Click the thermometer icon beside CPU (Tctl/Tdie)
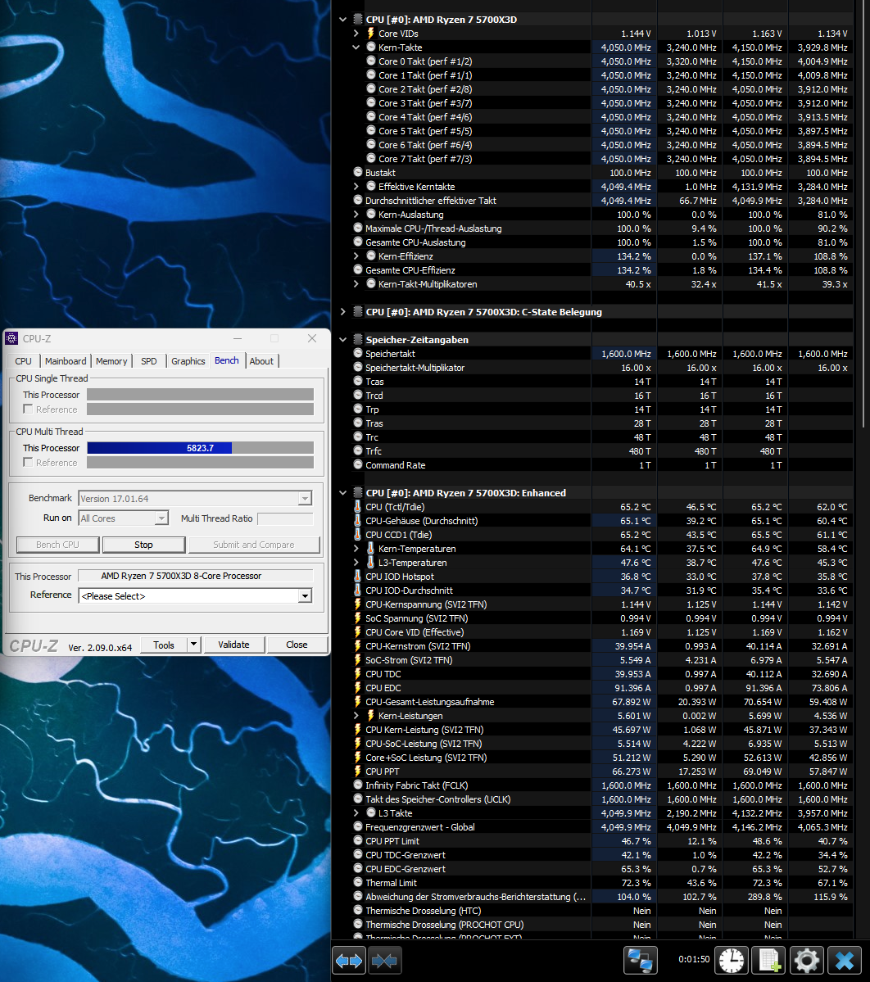The height and width of the screenshot is (982, 870). coord(358,507)
